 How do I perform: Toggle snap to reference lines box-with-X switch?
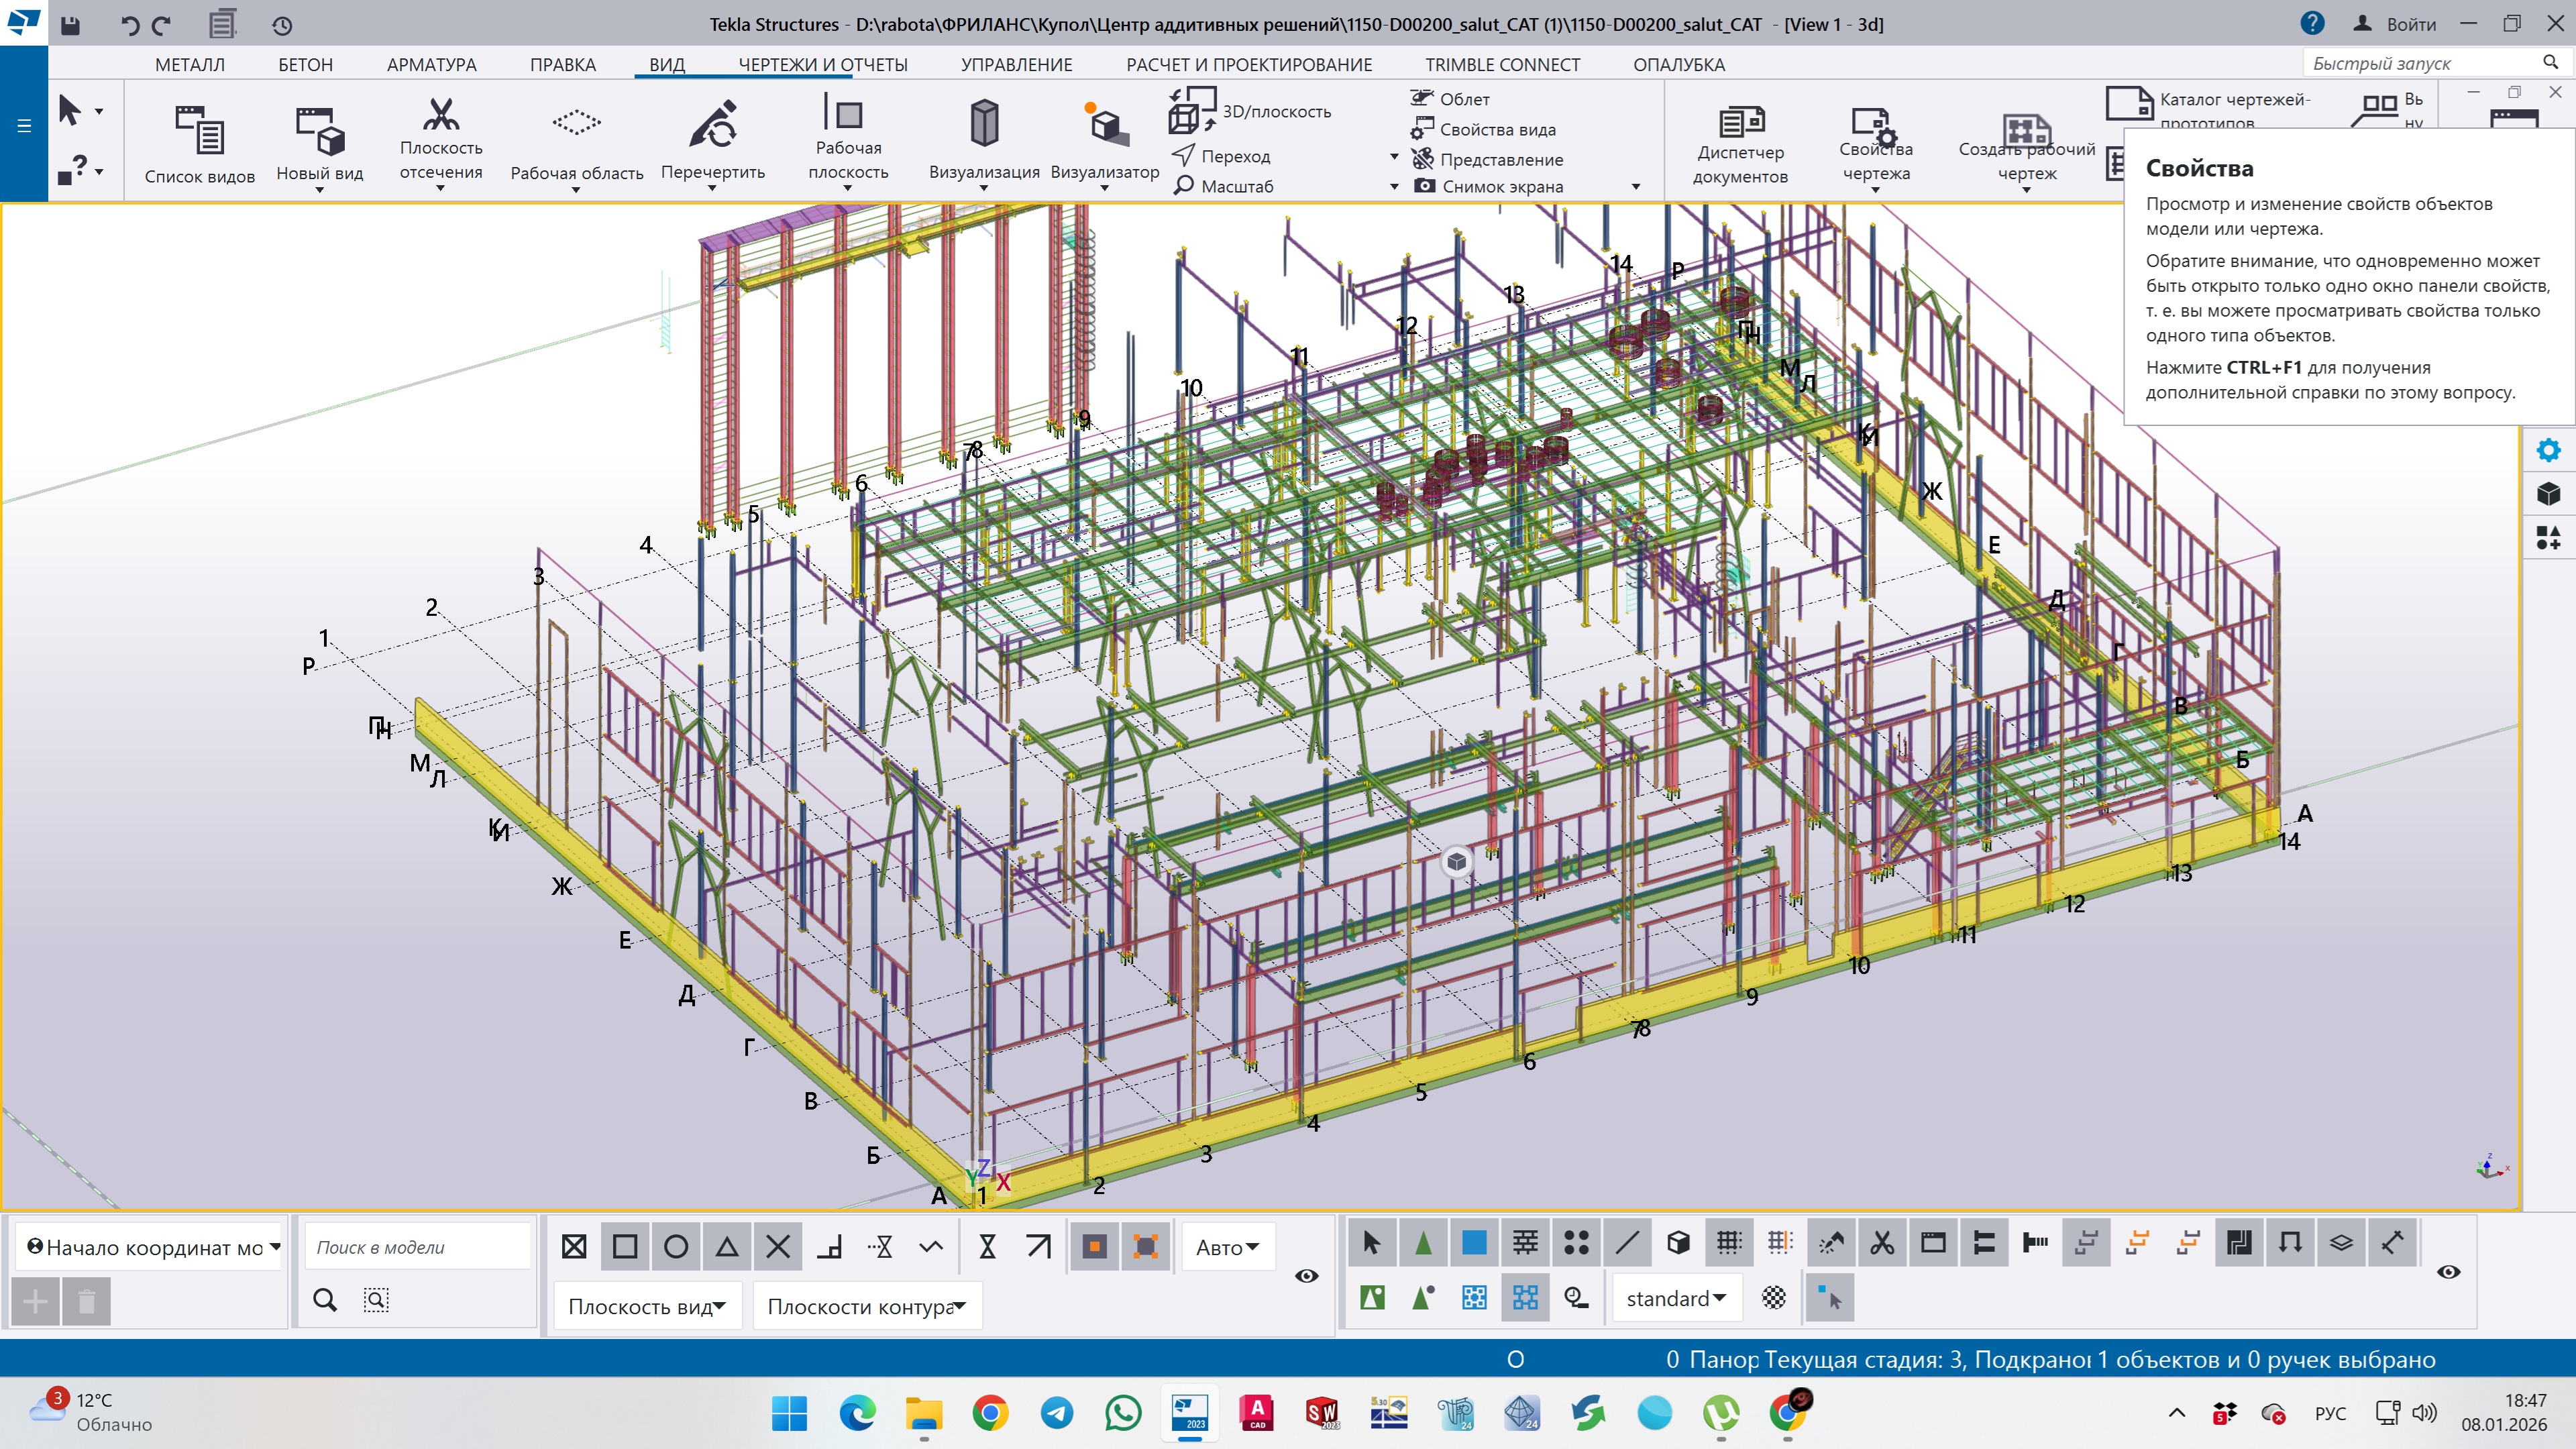coord(574,1247)
